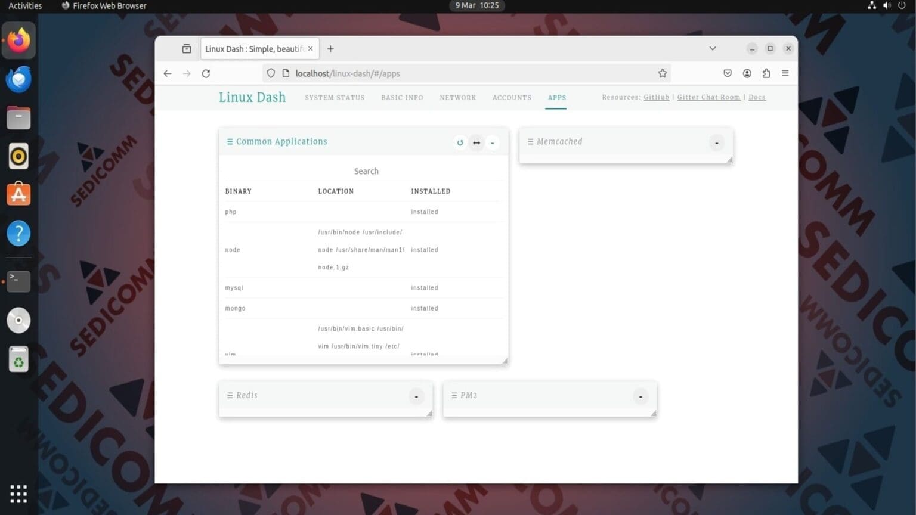
Task: Close the Linux Dash tab
Action: point(310,49)
